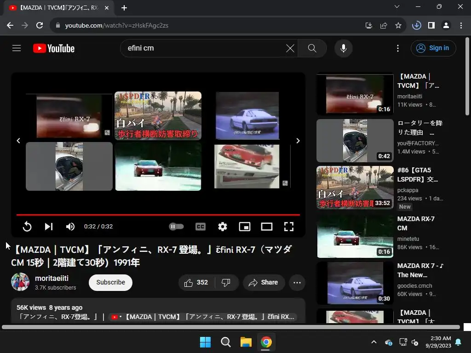Open endscreen red car on snow thumbnail

tap(158, 166)
